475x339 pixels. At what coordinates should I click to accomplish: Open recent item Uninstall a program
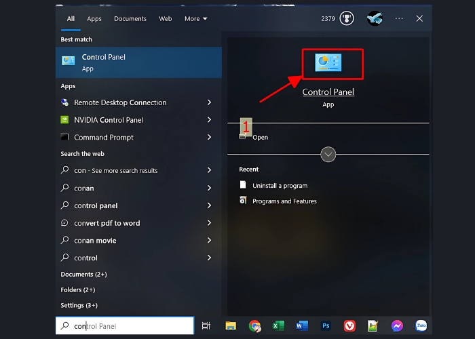(280, 185)
